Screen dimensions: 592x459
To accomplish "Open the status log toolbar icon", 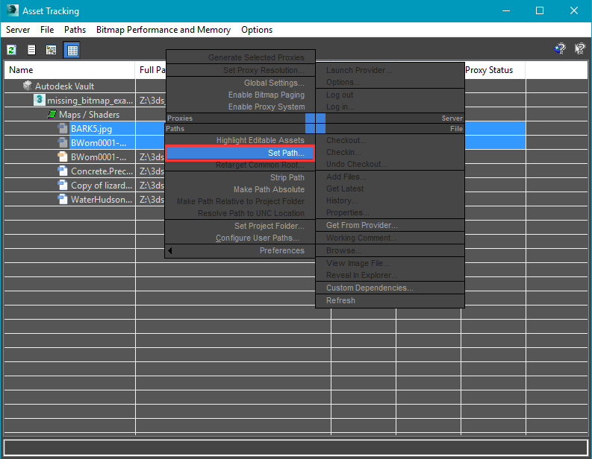I will pyautogui.click(x=31, y=50).
